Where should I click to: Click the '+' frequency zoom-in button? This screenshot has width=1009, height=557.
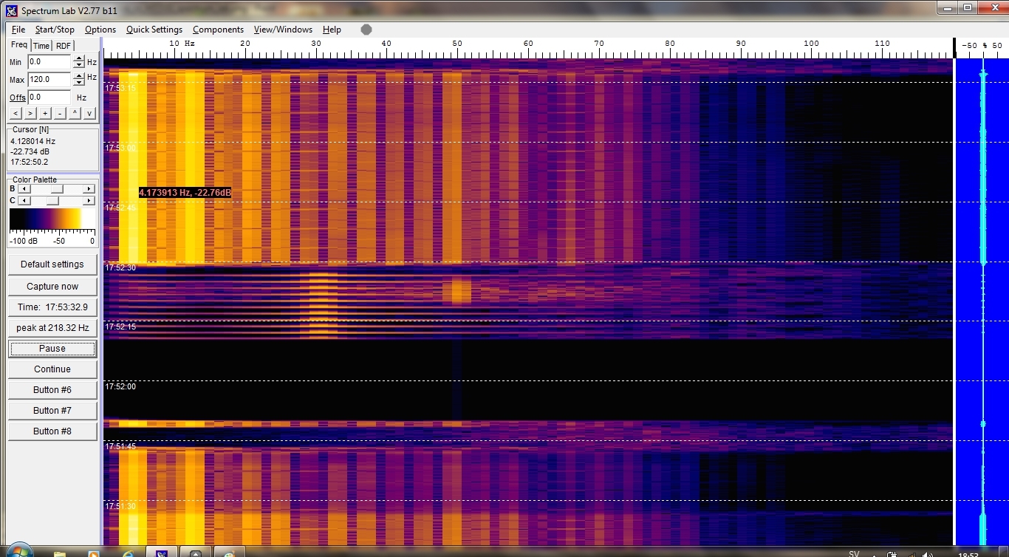coord(45,113)
